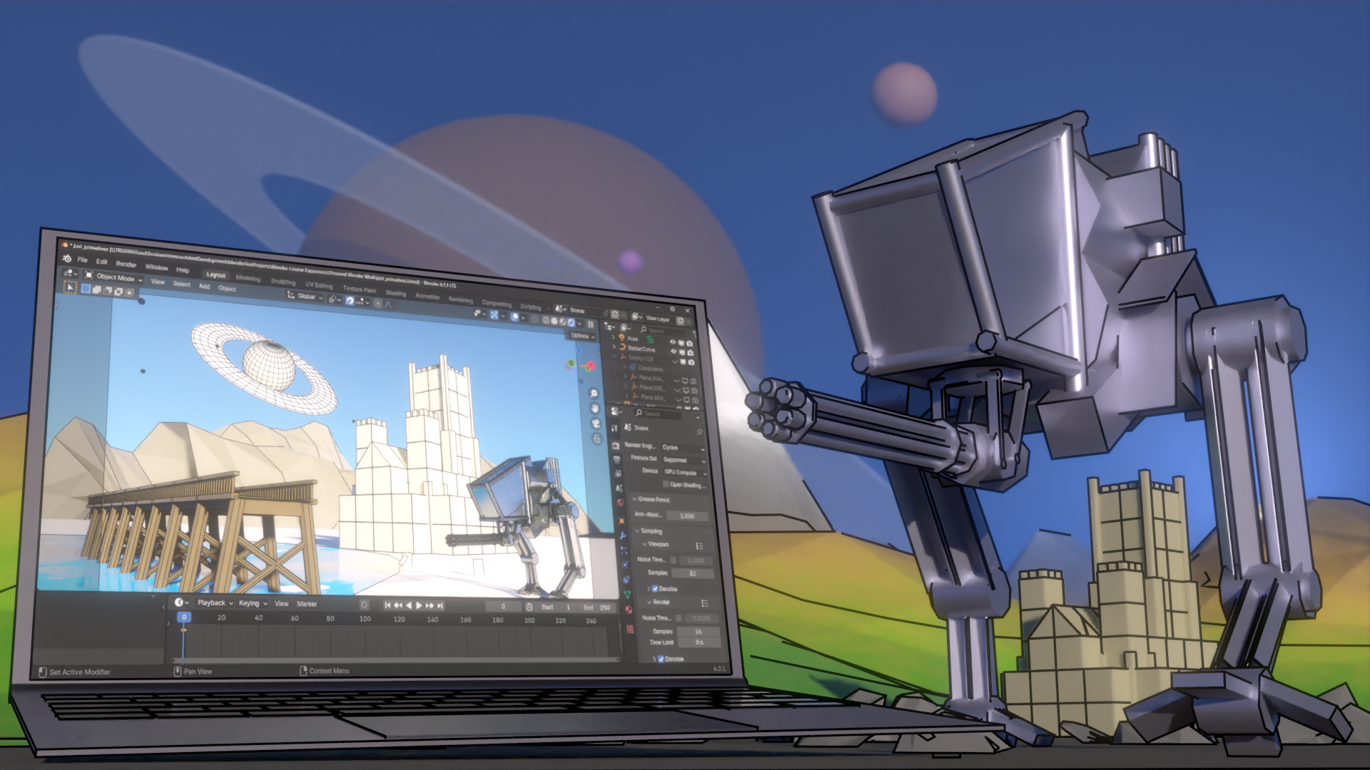1370x770 pixels.
Task: Open the Object Constraints tab icon
Action: click(626, 579)
